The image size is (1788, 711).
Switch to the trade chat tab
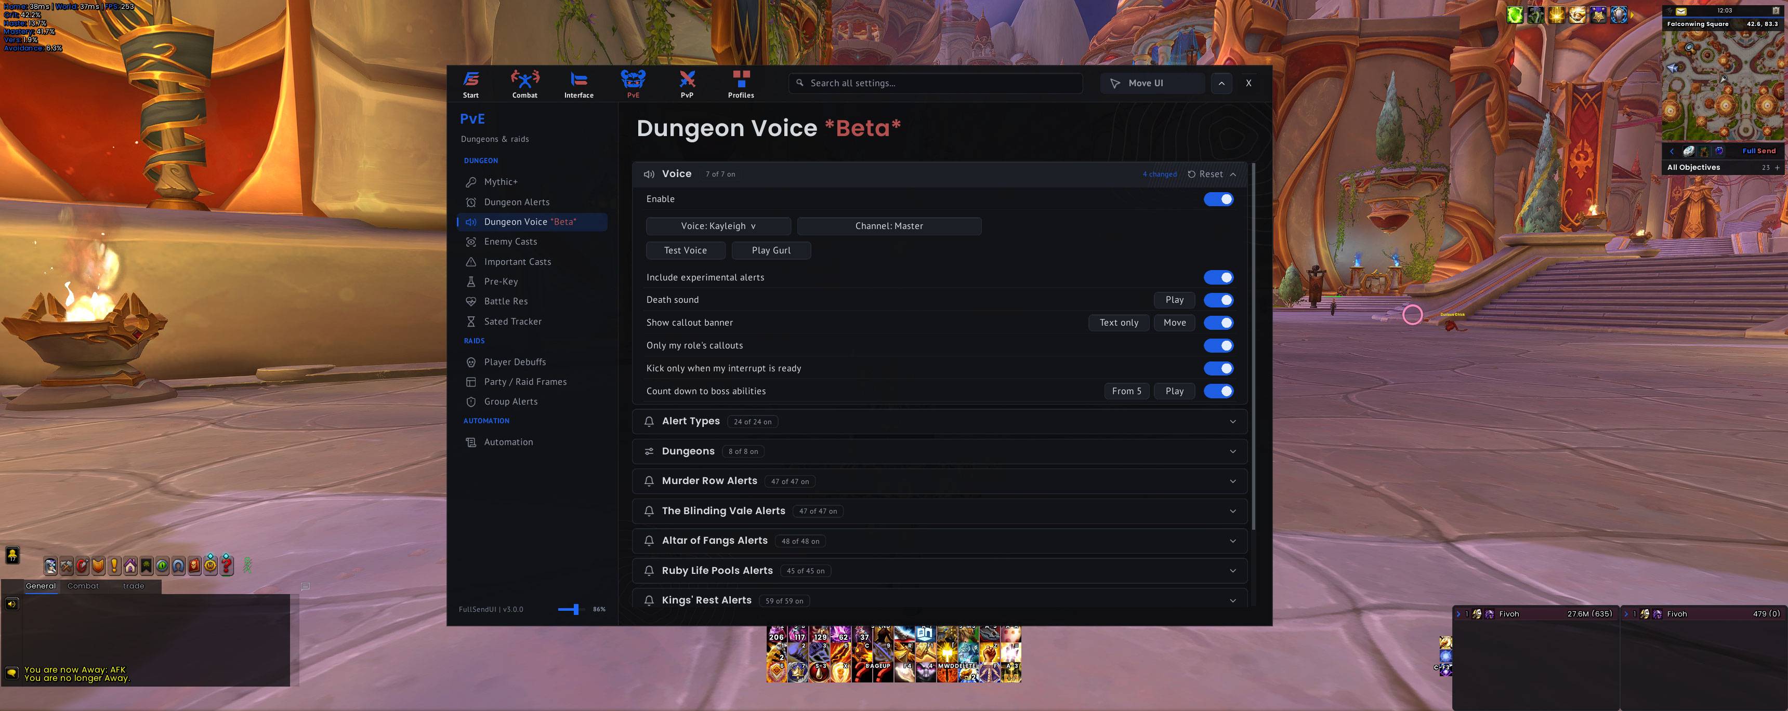134,586
